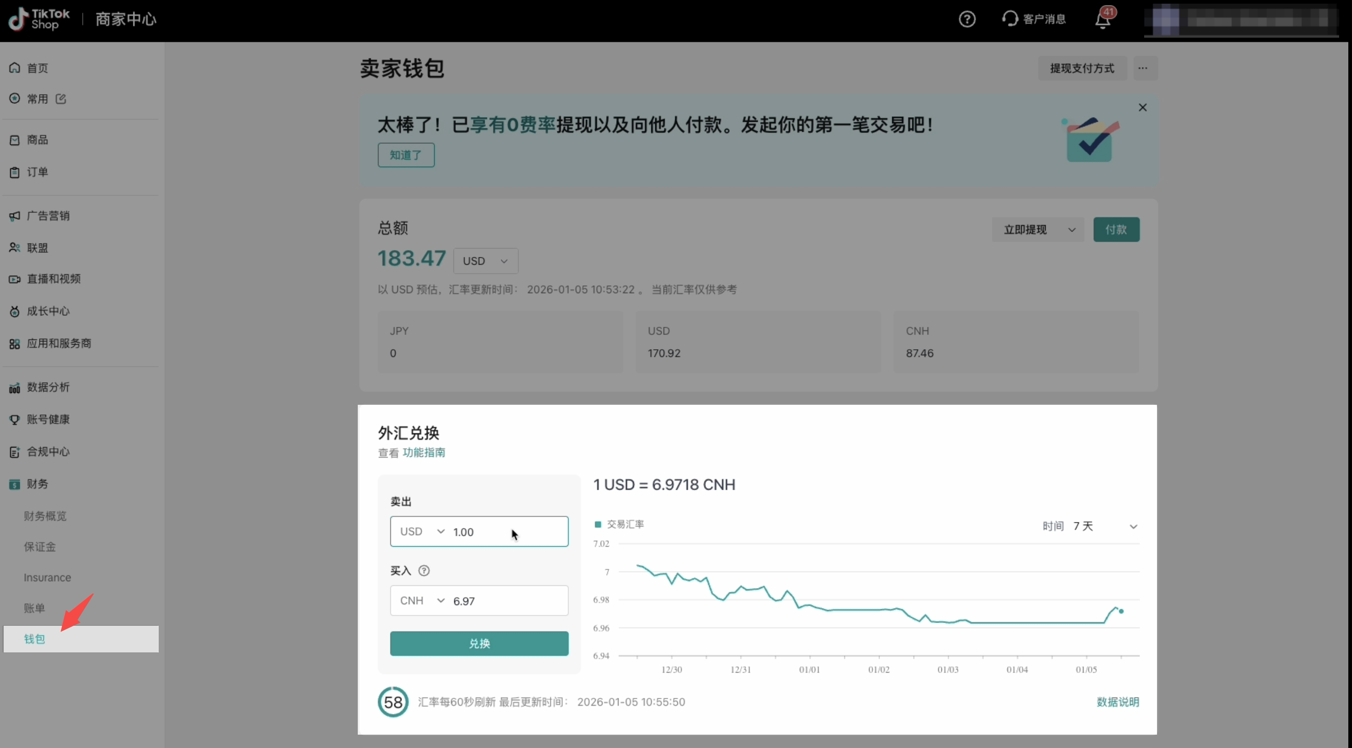Open 数据分析 in the sidebar
This screenshot has width=1352, height=748.
[x=48, y=387]
